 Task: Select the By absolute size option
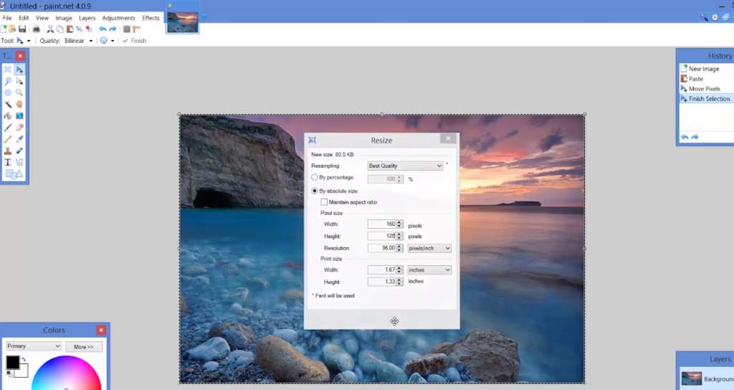pos(315,191)
